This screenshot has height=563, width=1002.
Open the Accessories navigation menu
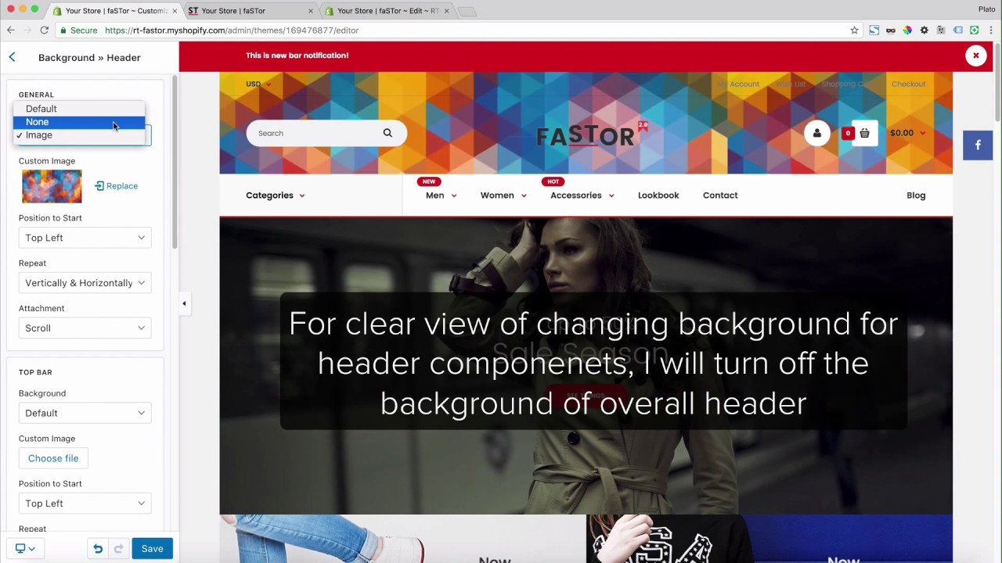[x=582, y=195]
